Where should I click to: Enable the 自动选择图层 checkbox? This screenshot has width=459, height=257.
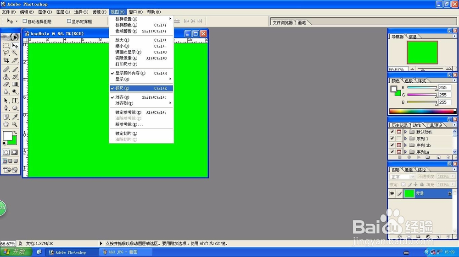click(25, 21)
